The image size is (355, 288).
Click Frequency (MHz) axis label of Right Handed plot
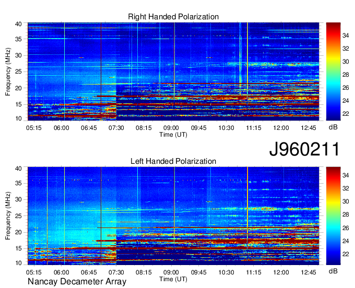point(8,71)
